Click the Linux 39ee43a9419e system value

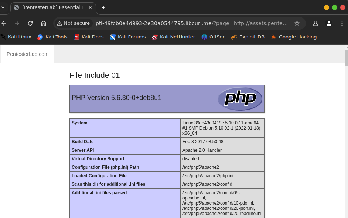221,128
